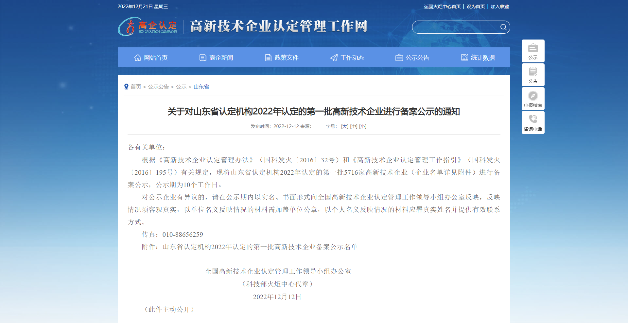
Task: Open the 山东省 breadcrumb link
Action: tap(201, 87)
